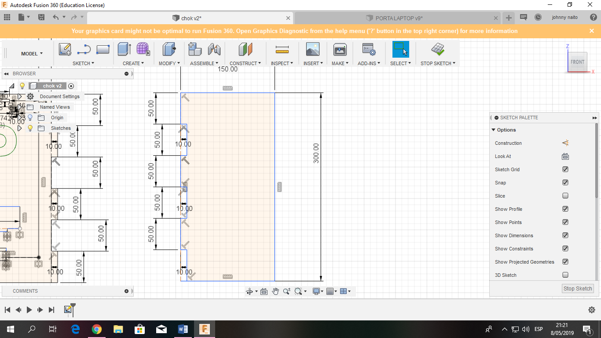Toggle the Construction line icon
This screenshot has height=338, width=601.
(x=565, y=143)
